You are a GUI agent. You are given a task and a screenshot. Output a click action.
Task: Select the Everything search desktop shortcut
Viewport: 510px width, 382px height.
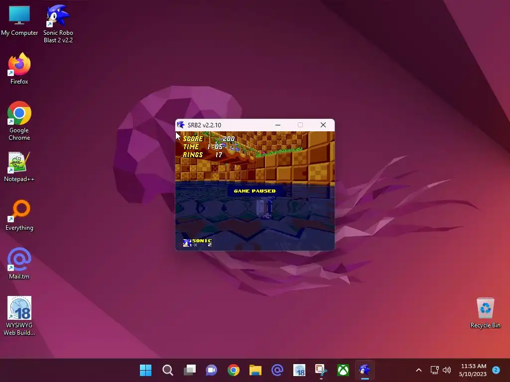[19, 215]
